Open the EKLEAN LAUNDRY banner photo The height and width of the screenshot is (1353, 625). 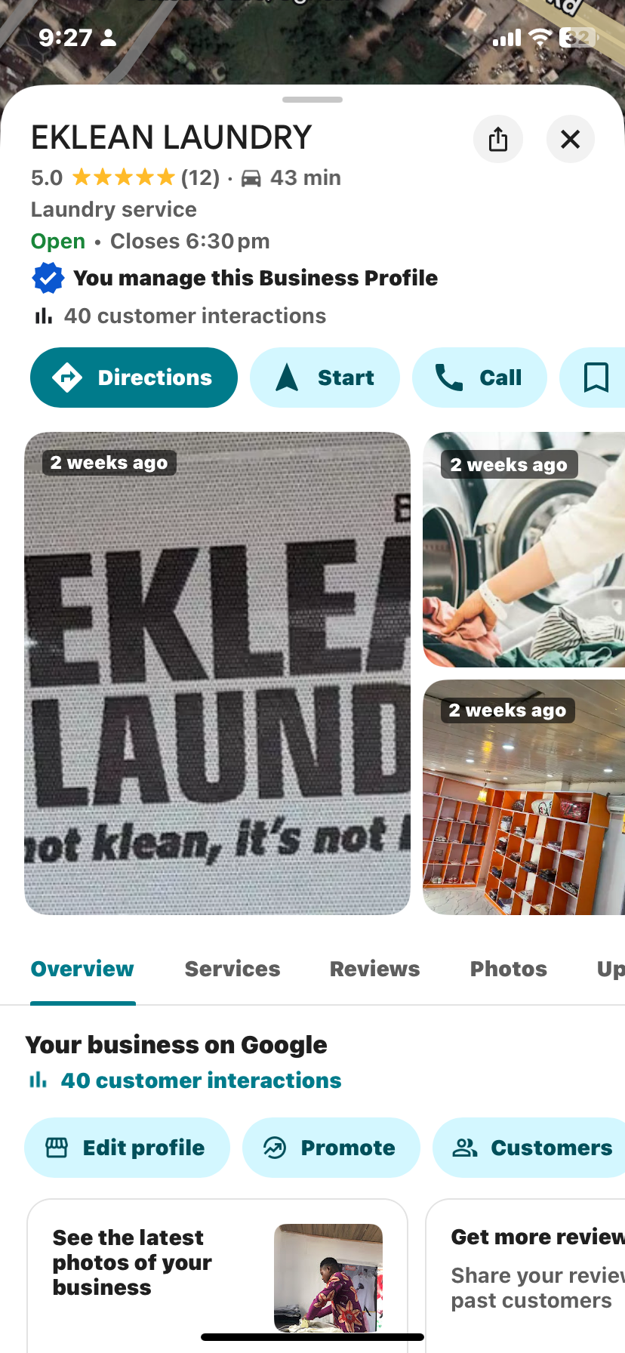(x=217, y=673)
